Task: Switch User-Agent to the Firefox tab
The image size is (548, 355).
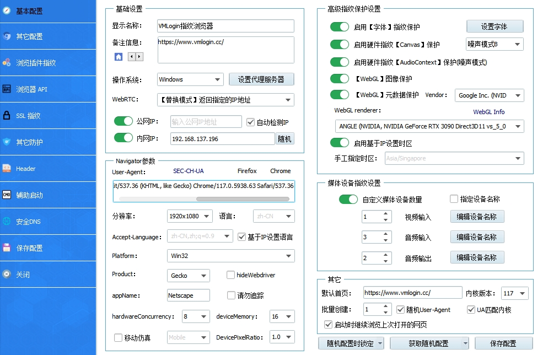Action: pos(246,171)
